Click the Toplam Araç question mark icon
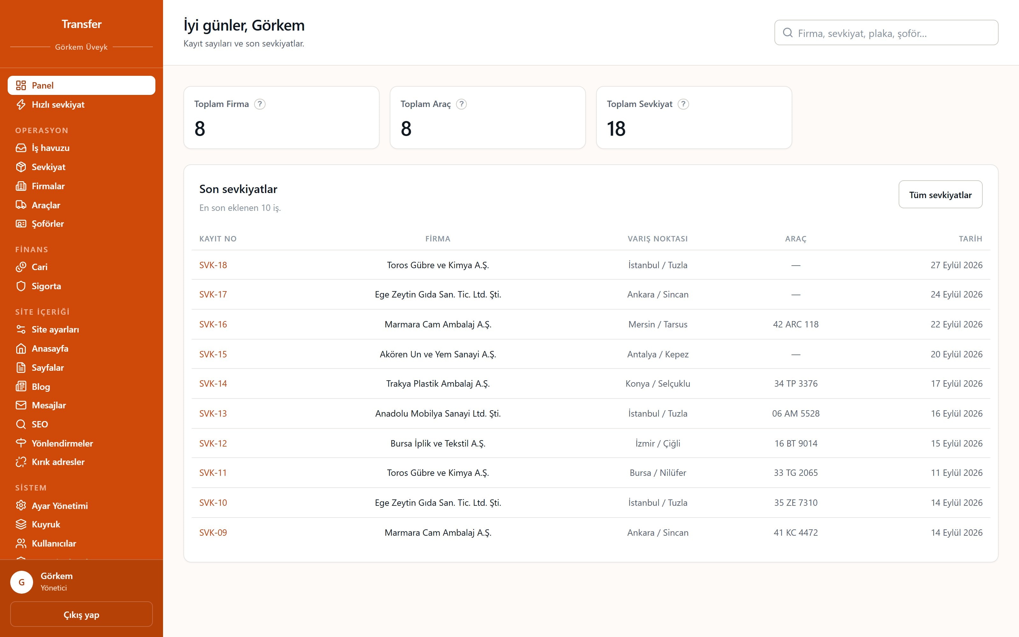Image resolution: width=1019 pixels, height=637 pixels. [461, 104]
